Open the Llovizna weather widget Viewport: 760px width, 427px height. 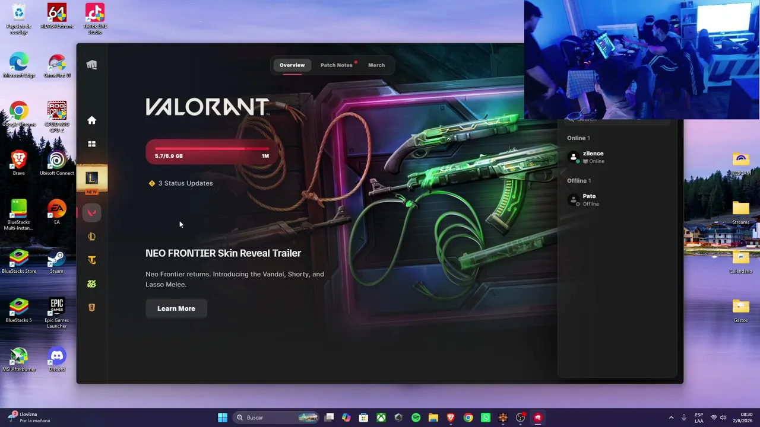(28, 418)
